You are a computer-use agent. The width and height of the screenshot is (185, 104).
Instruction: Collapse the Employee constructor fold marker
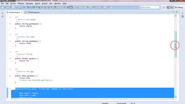[x=10, y=89]
